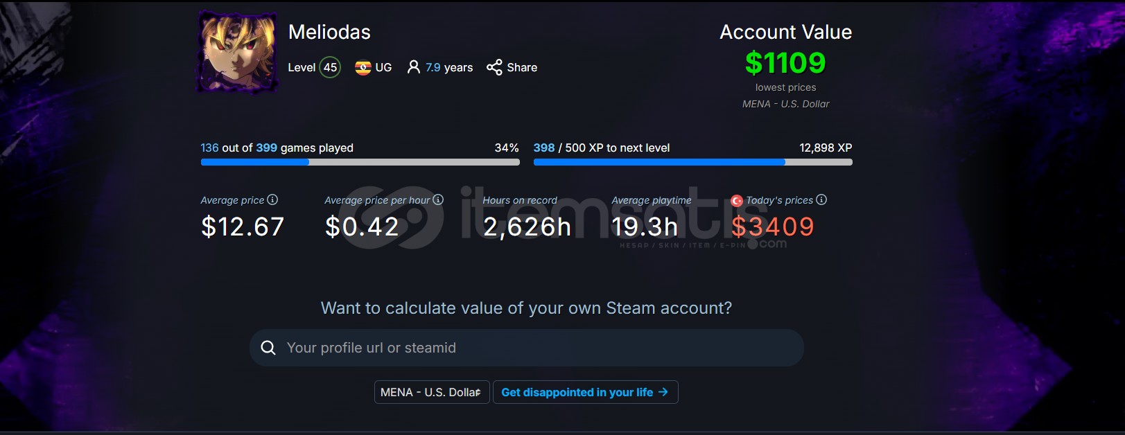
Task: Click the games played progress bar
Action: click(360, 162)
